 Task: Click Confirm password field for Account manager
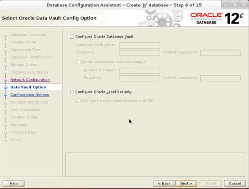[221, 78]
